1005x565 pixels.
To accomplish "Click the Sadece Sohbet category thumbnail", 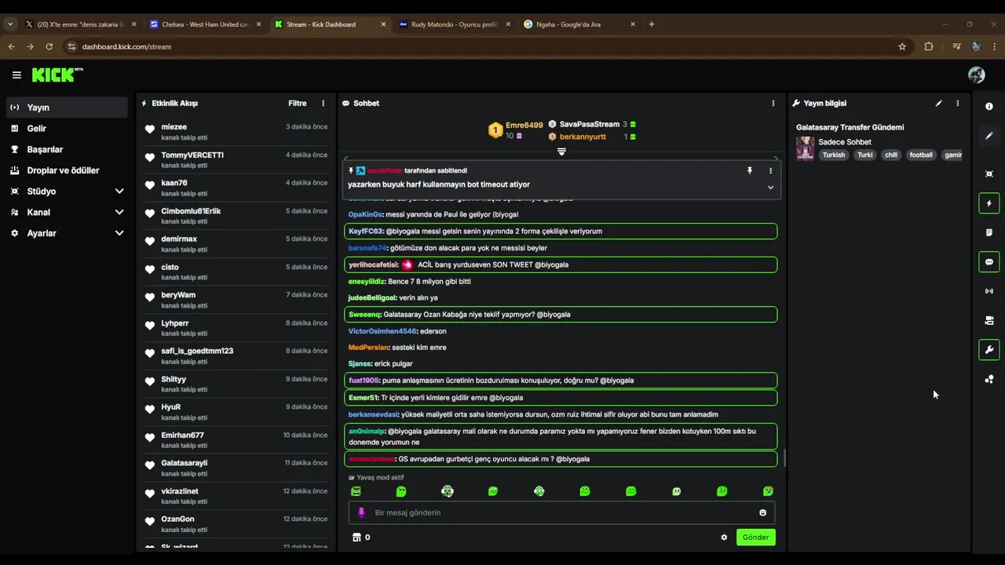I will coord(805,148).
